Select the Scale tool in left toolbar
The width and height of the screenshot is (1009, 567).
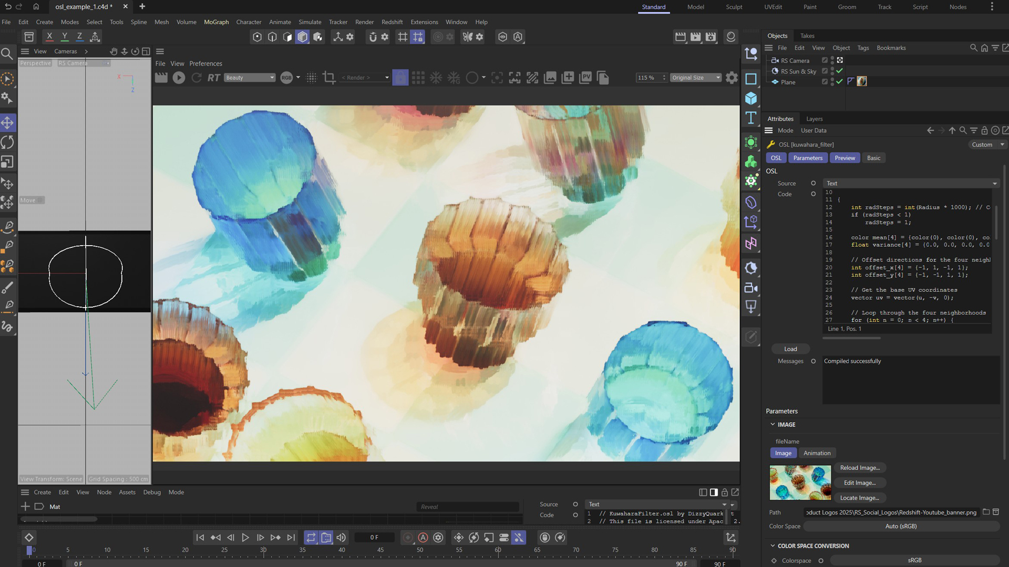click(7, 162)
